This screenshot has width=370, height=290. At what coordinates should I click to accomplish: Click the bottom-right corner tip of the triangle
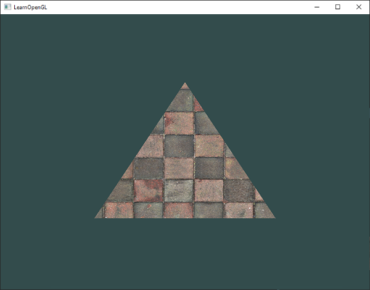[x=274, y=217]
